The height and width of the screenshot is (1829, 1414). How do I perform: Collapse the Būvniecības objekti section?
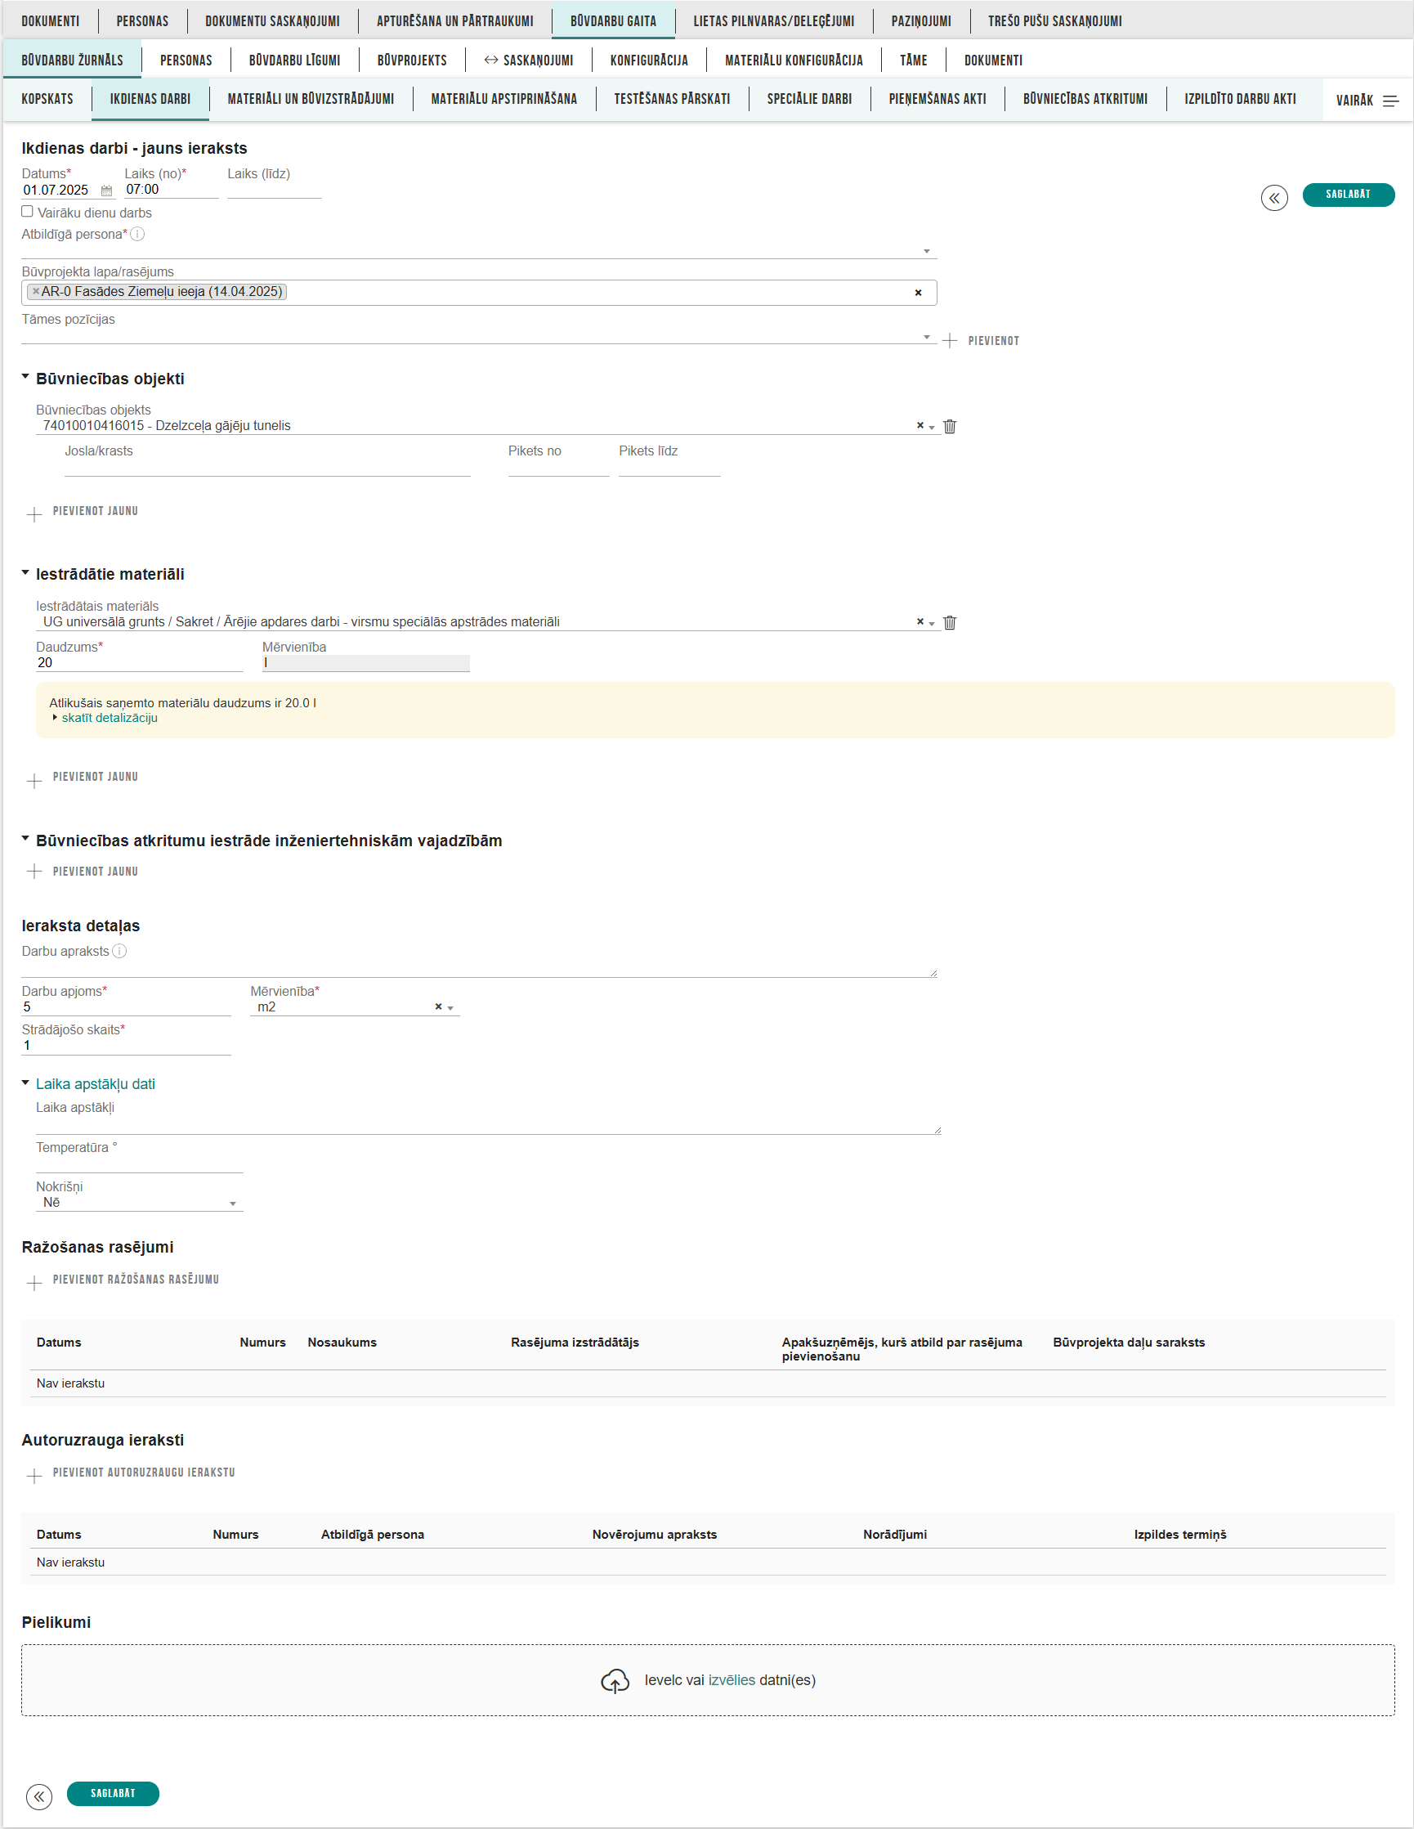(25, 378)
